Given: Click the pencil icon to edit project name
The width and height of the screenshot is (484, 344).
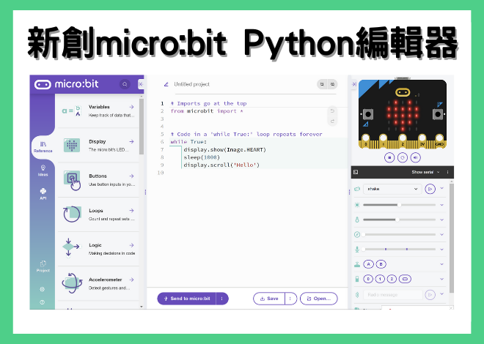Looking at the screenshot, I should [x=166, y=84].
